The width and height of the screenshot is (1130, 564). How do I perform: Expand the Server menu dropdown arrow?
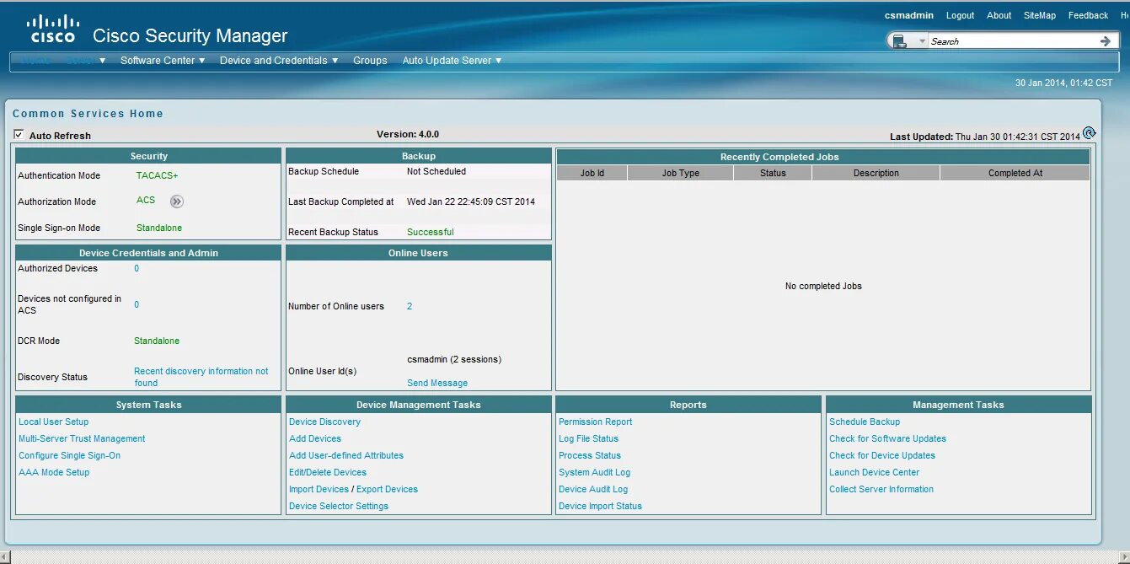coord(102,61)
